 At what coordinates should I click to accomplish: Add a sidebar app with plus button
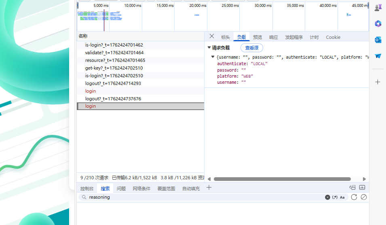[378, 82]
